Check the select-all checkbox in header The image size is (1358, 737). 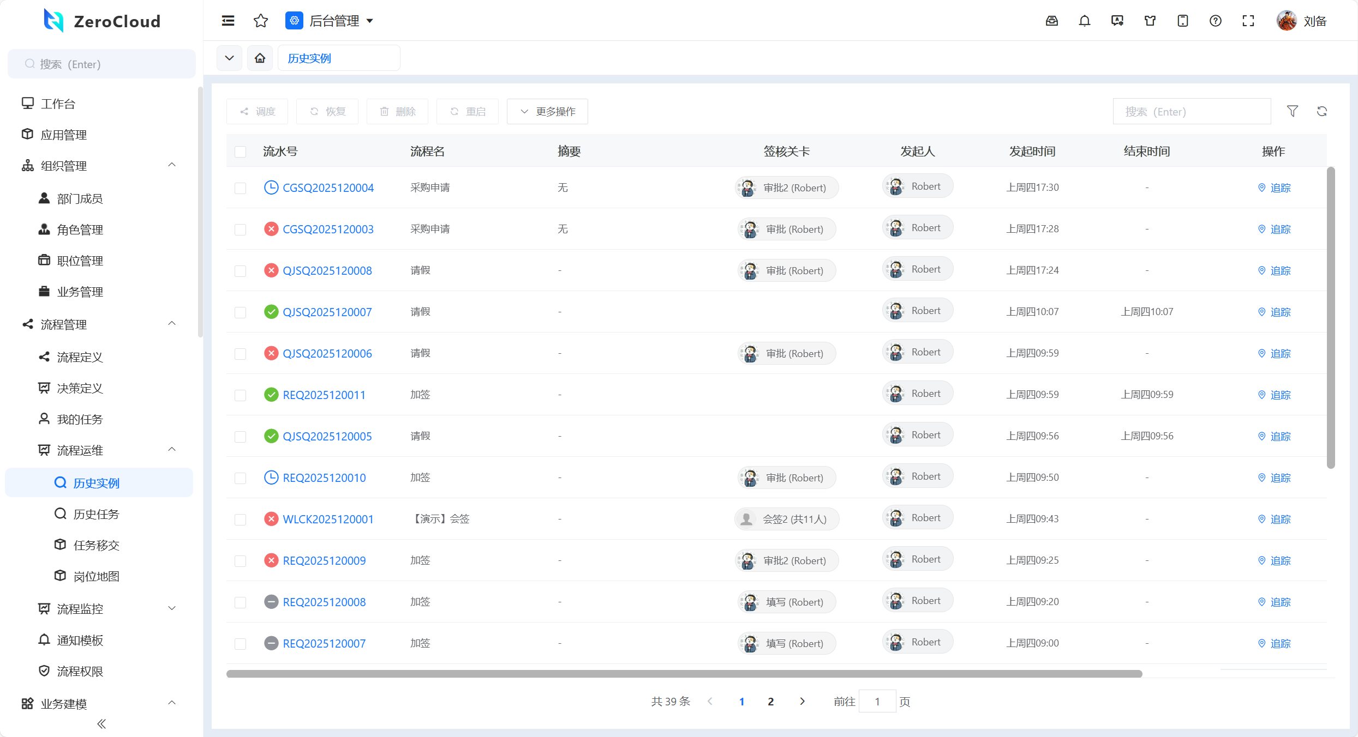pyautogui.click(x=240, y=152)
